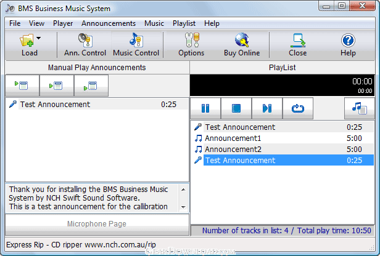Image resolution: width=380 pixels, height=256 pixels.
Task: Click first manual play announcement button
Action: tap(22, 86)
